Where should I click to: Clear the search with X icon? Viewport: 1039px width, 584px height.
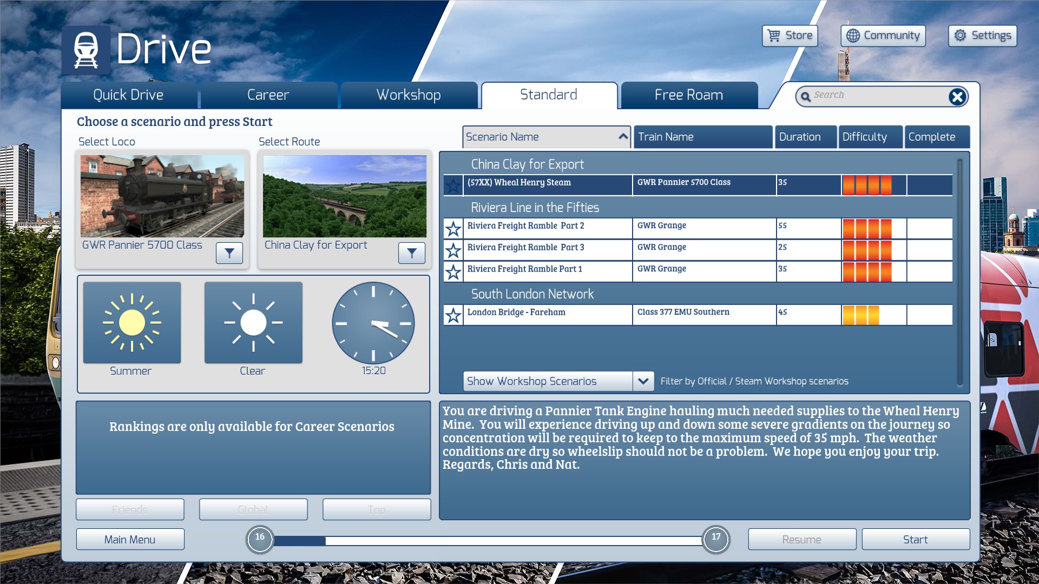coord(957,97)
